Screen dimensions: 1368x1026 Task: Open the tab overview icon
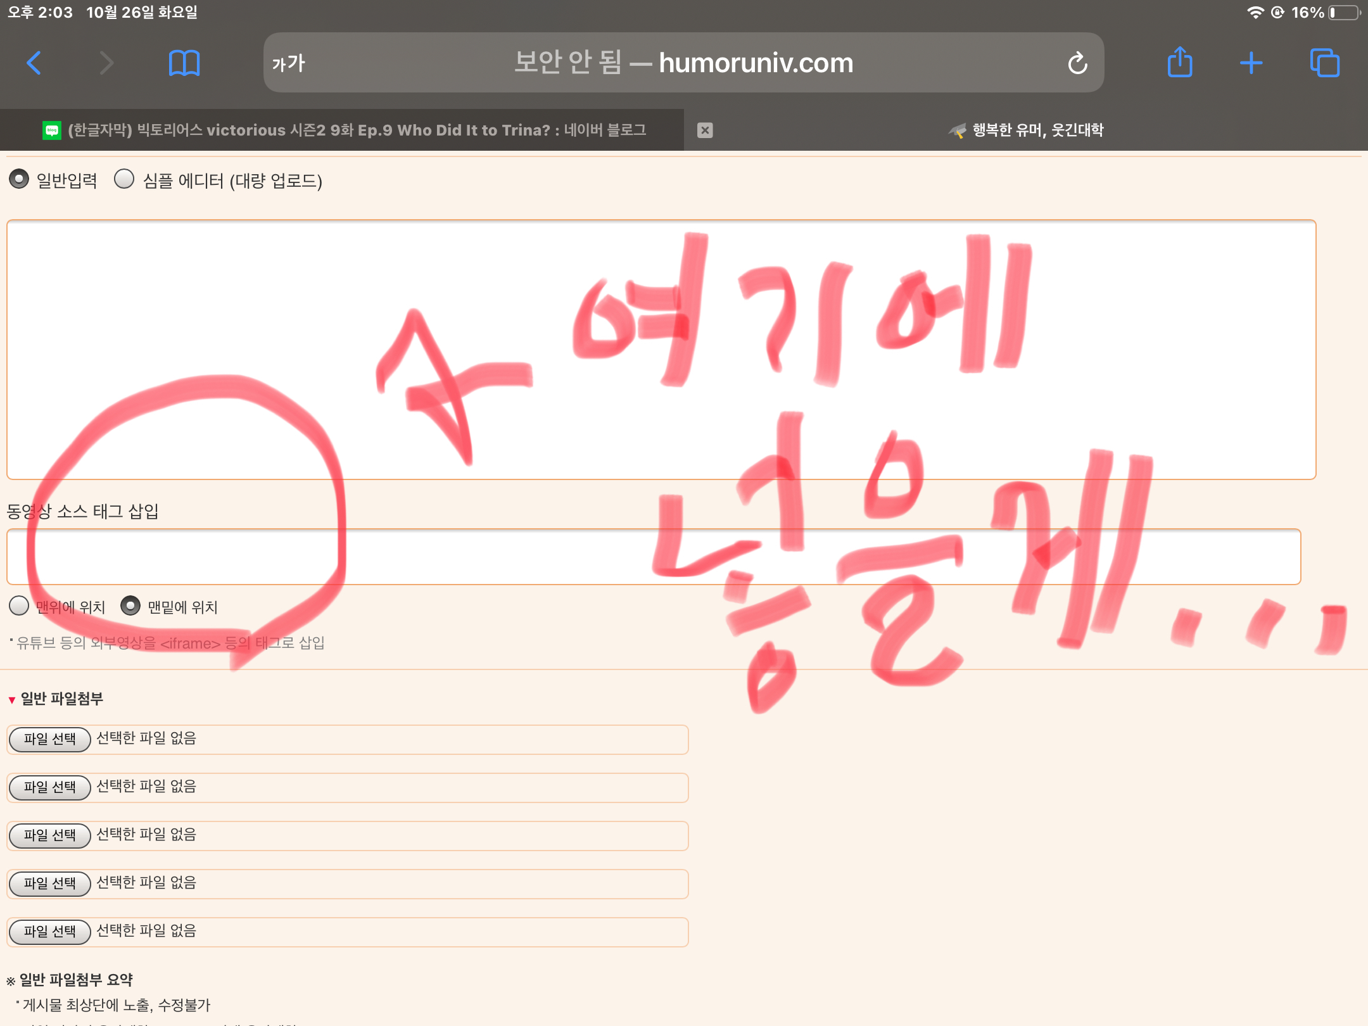[x=1326, y=63]
